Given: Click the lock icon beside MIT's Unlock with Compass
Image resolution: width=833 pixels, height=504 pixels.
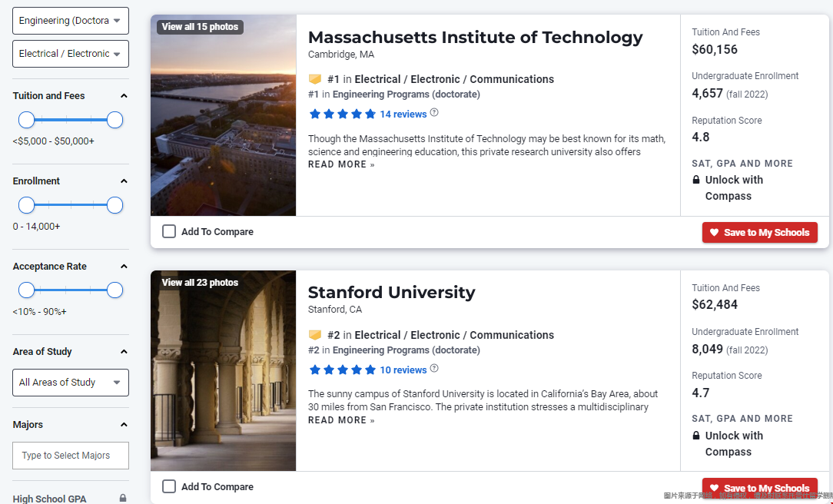Looking at the screenshot, I should [x=696, y=180].
